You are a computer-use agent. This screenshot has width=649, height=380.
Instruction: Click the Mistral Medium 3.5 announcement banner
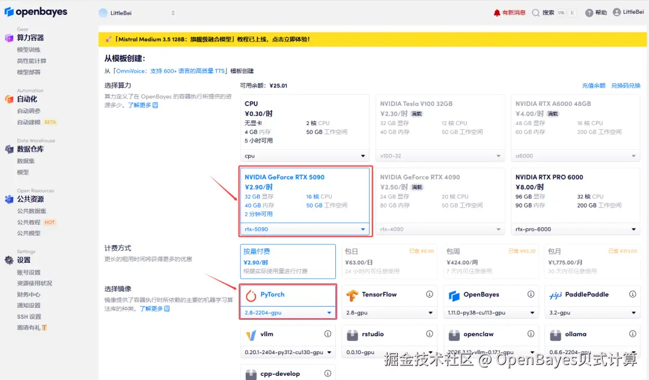click(373, 39)
